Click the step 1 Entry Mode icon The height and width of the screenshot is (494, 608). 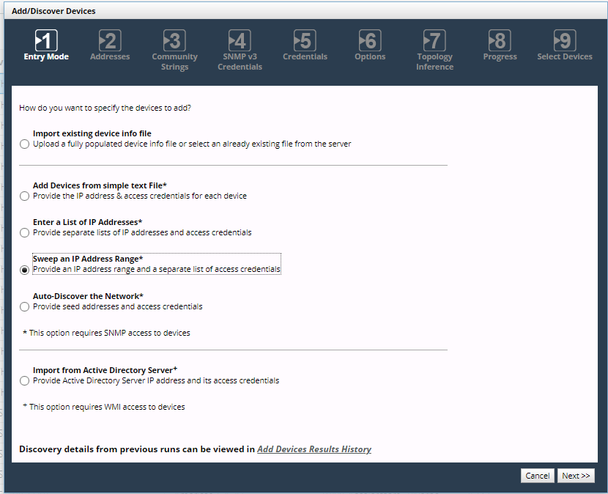pyautogui.click(x=46, y=40)
